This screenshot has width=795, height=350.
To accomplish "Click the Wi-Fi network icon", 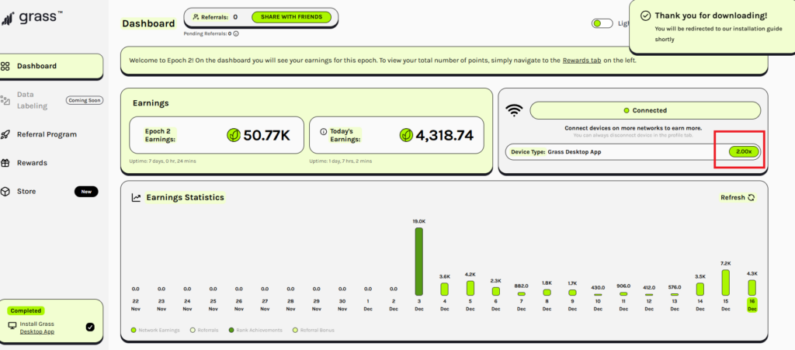I will [514, 110].
